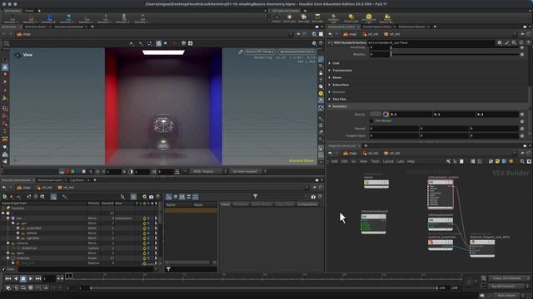Click the timeline range slider at the bottom
Image resolution: width=533 pixels, height=299 pixels.
coord(264,288)
